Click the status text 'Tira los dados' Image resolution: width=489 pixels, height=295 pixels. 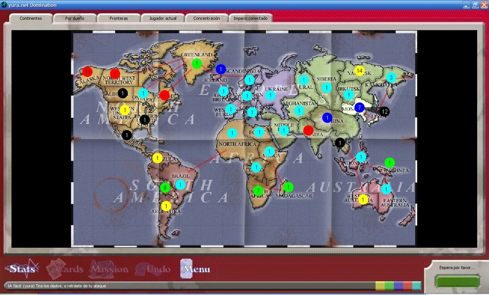[49, 286]
